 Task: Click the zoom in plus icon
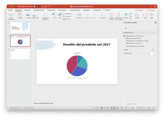(144, 108)
